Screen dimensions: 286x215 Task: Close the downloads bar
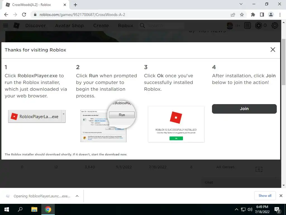point(281,196)
